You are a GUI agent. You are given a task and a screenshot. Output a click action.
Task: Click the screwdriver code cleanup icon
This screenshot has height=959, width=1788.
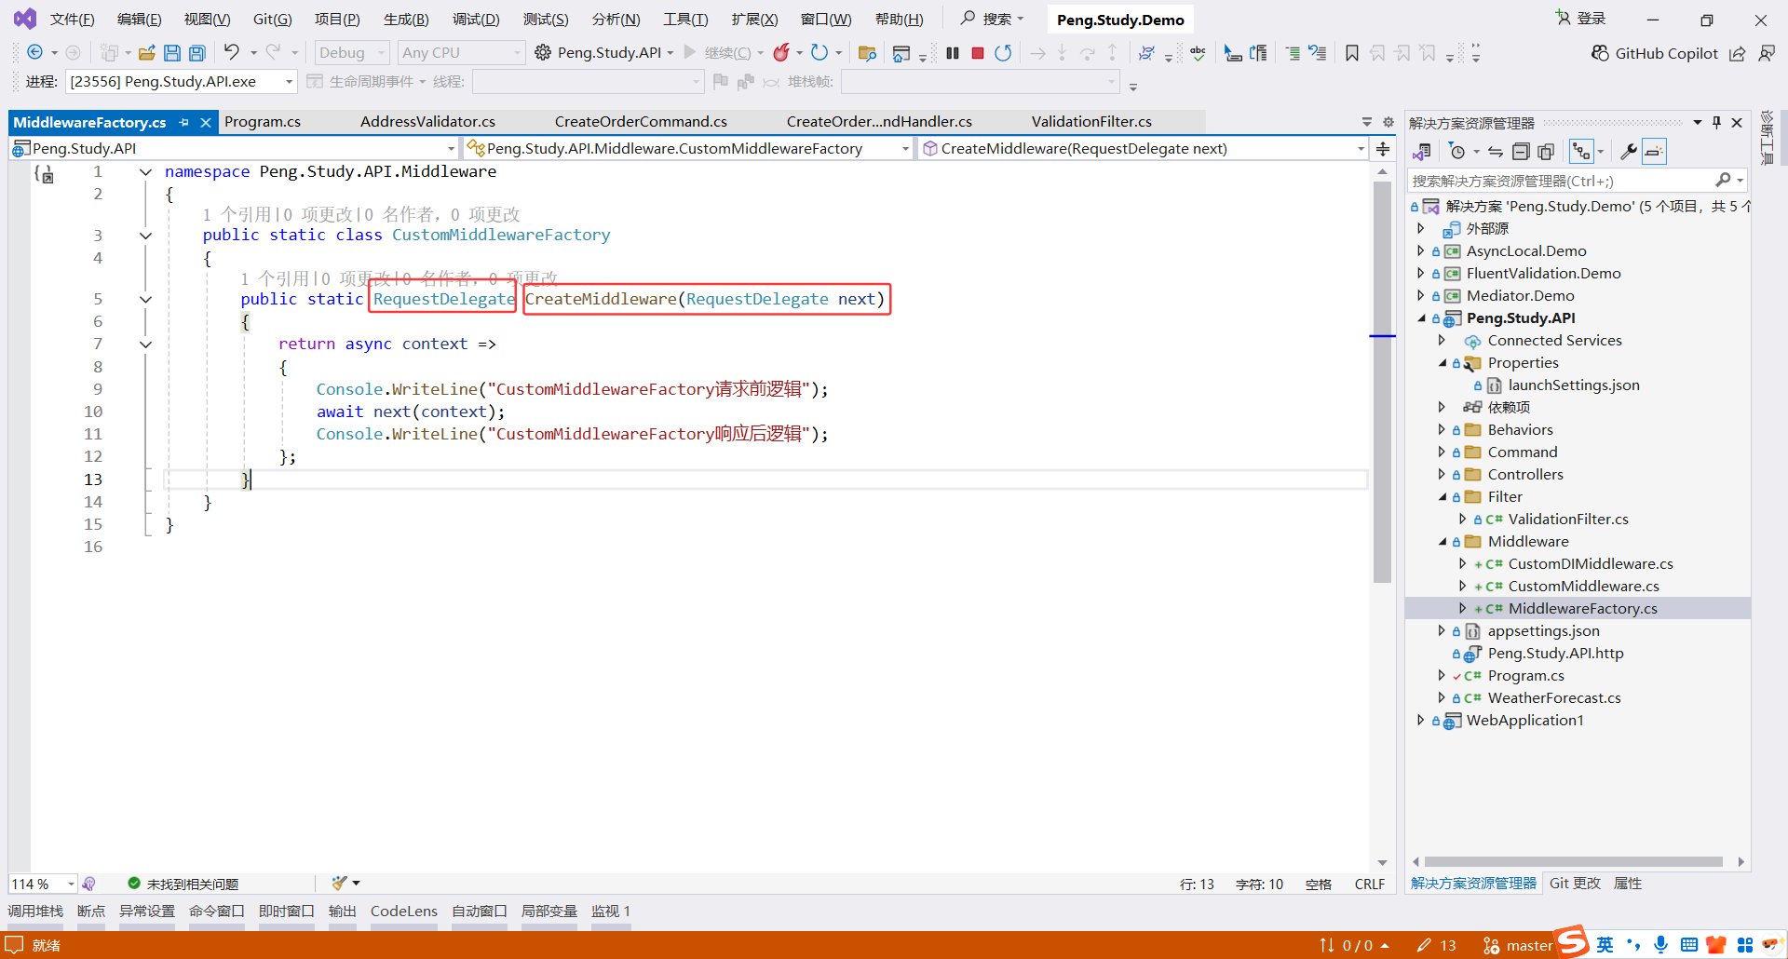tap(340, 883)
